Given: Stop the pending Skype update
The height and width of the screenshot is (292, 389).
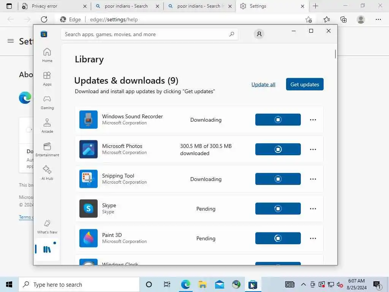Looking at the screenshot, I should pyautogui.click(x=278, y=209).
